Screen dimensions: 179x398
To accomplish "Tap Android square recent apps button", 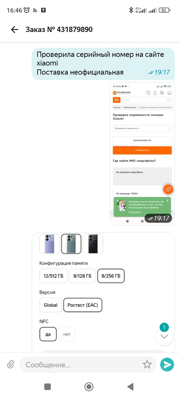I will [x=47, y=386].
